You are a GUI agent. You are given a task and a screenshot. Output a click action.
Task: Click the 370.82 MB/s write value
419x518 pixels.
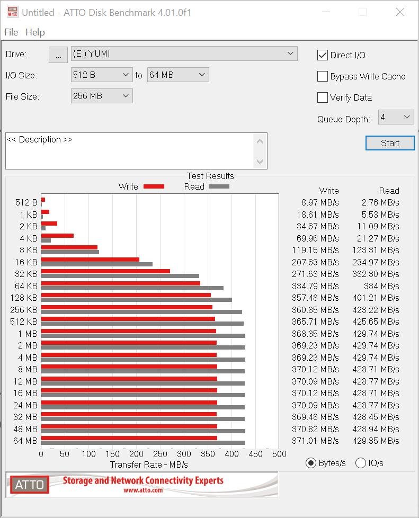[315, 429]
